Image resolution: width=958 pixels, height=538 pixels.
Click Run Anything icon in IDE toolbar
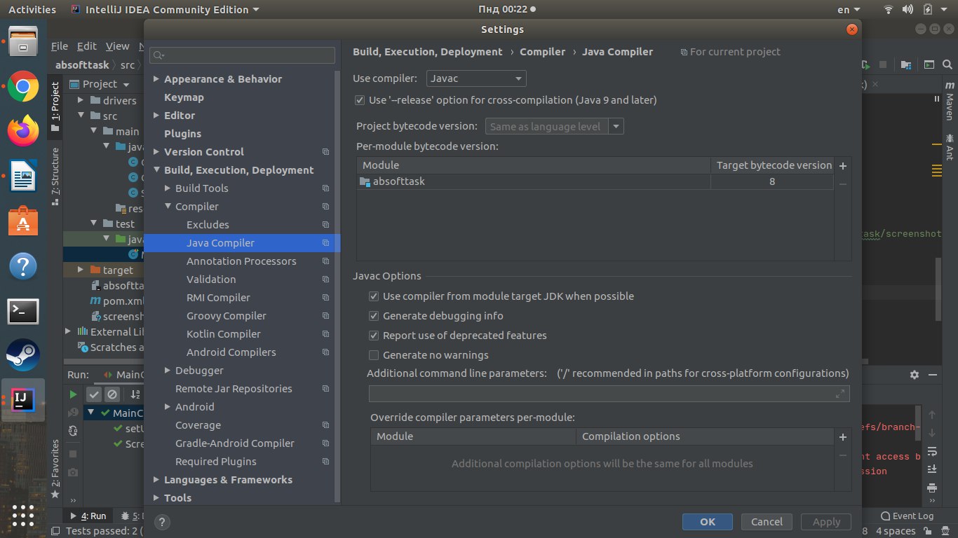[929, 64]
